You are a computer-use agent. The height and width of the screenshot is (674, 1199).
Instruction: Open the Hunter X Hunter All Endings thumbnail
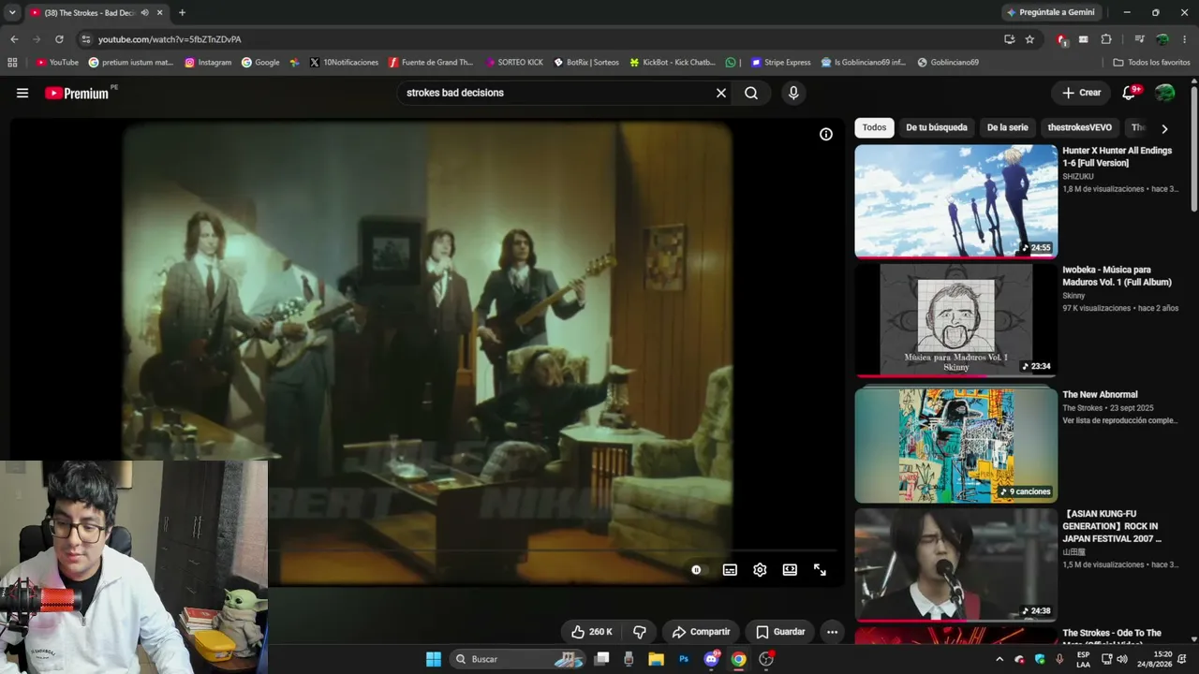pyautogui.click(x=955, y=200)
